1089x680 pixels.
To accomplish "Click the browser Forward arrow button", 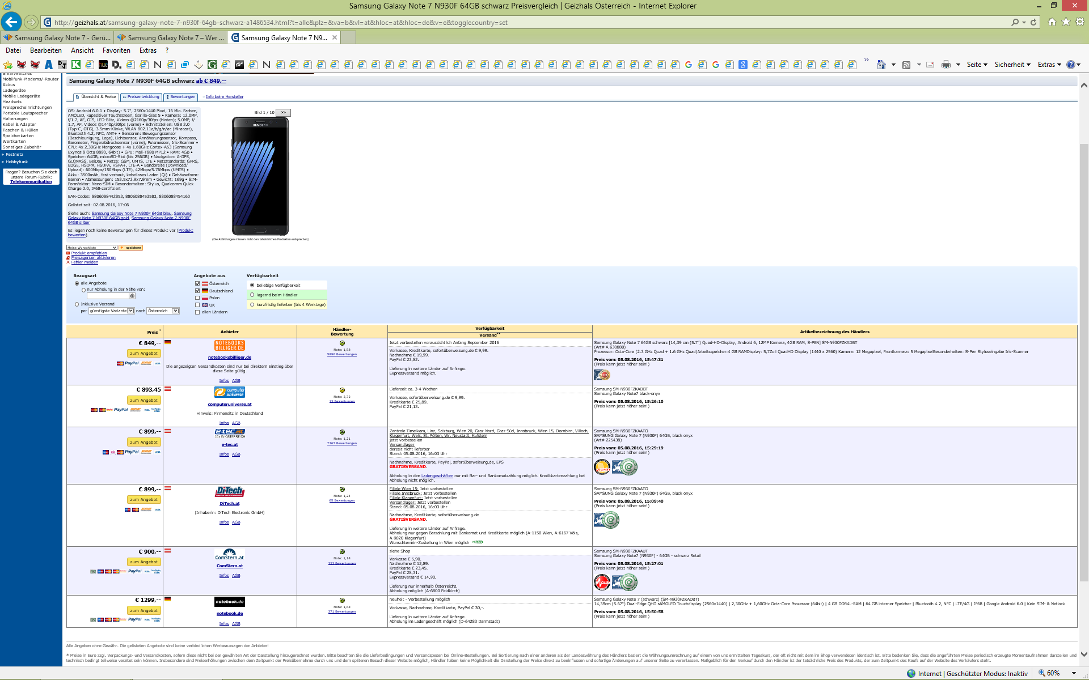I will tap(31, 22).
